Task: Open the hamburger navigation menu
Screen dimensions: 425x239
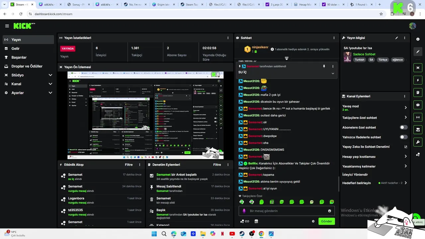Action: tap(7, 26)
